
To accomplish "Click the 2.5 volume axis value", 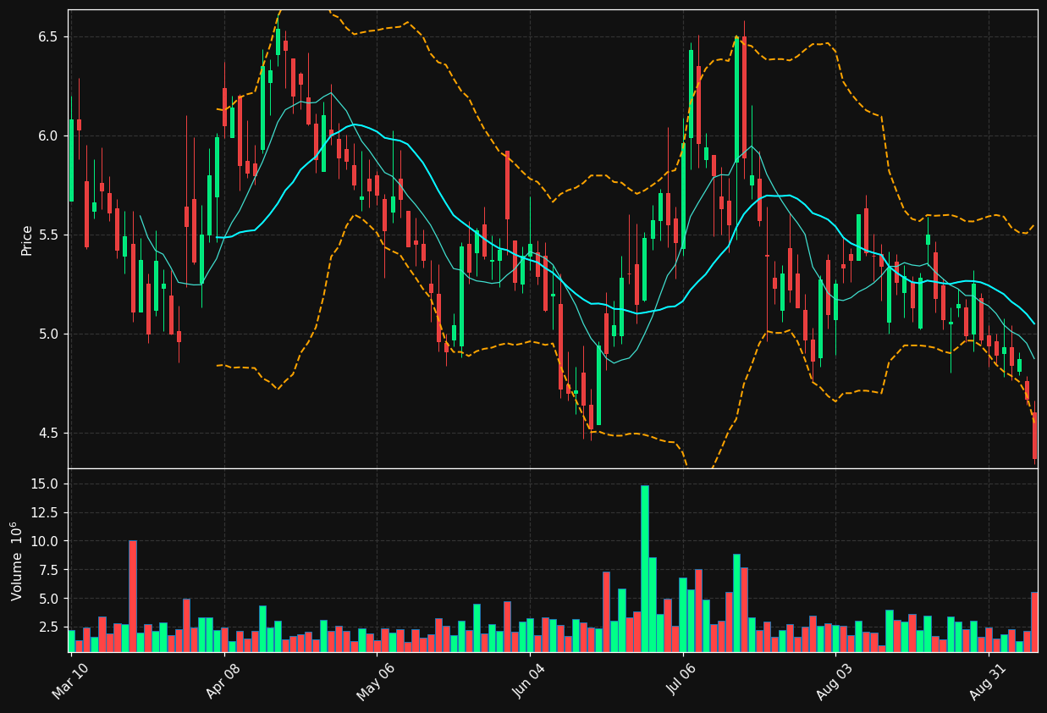I will pyautogui.click(x=47, y=627).
